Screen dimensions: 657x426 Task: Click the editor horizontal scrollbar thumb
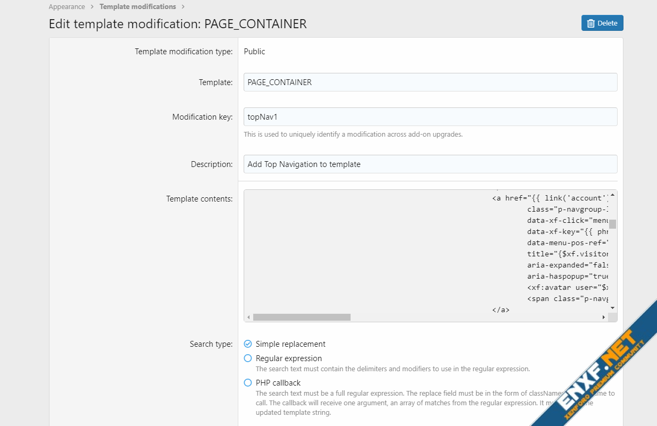pyautogui.click(x=302, y=318)
